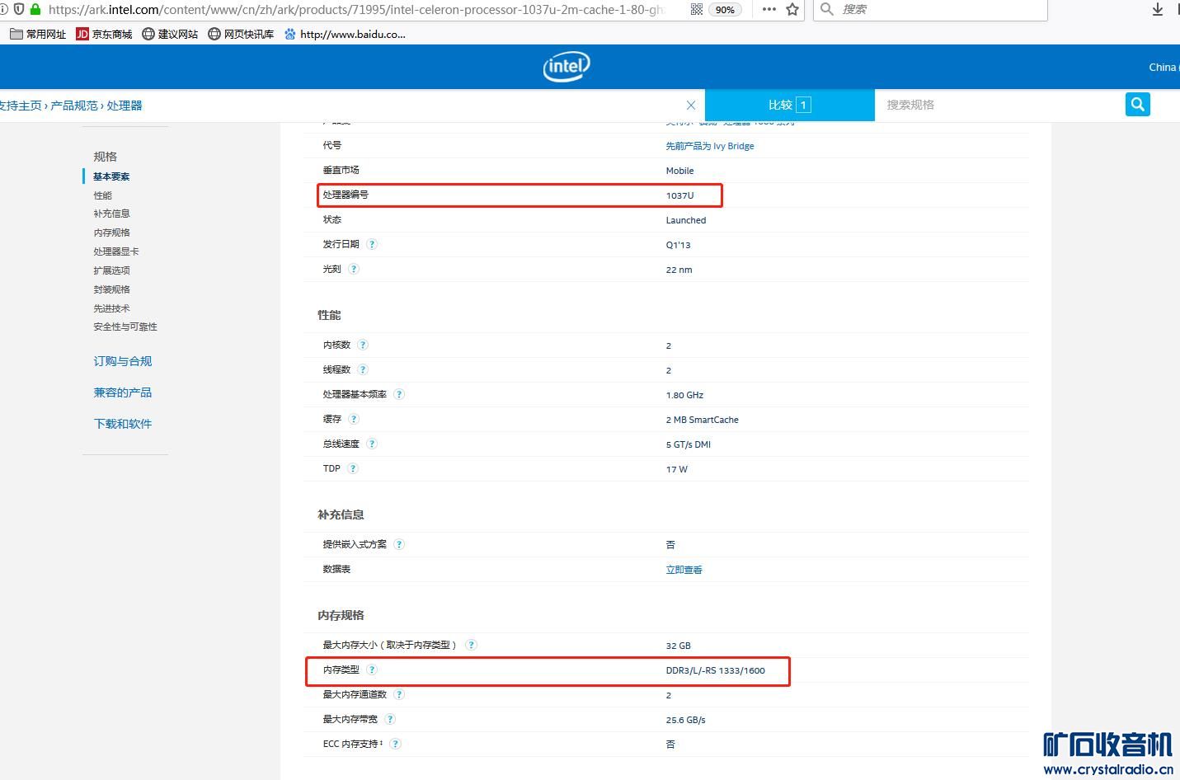The width and height of the screenshot is (1180, 780).
Task: Open the 常用网址 bookmark folder
Action: point(38,34)
